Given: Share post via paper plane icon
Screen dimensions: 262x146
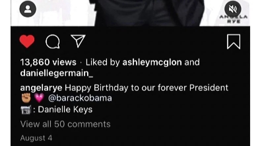Looking at the screenshot, I should [78, 41].
